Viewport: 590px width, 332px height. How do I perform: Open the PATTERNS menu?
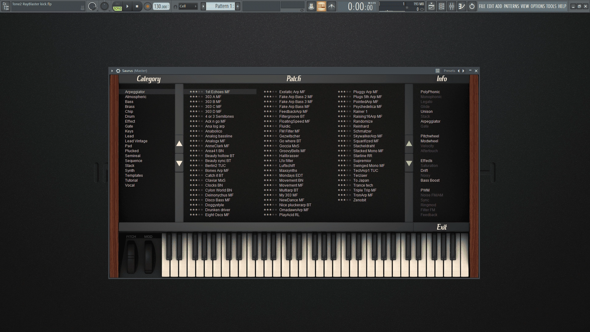[x=511, y=6]
